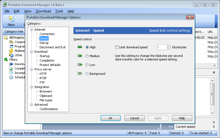Viewport: 220px width, 138px height.
Task: Select Browsers under Integration
Action: [x=46, y=91]
